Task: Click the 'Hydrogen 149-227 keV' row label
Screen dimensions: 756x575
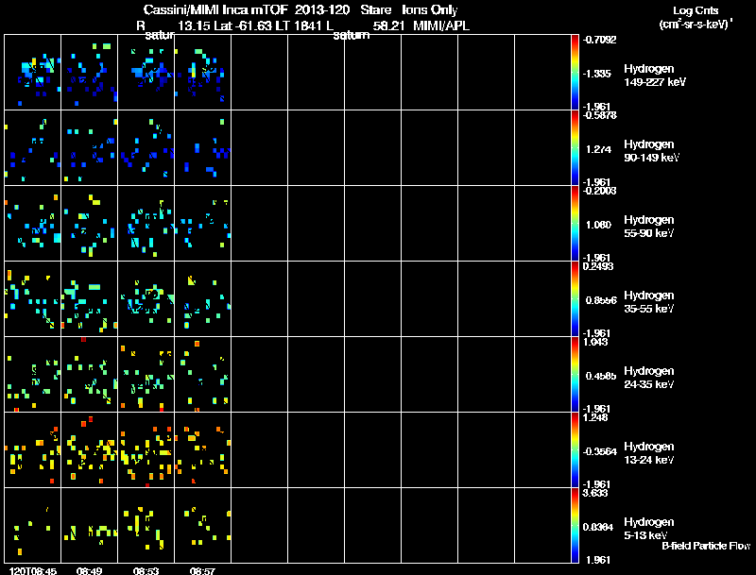Action: 654,76
